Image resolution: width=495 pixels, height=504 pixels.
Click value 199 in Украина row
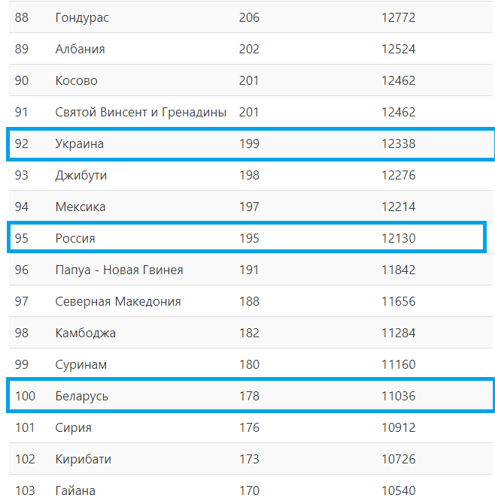[x=249, y=143]
